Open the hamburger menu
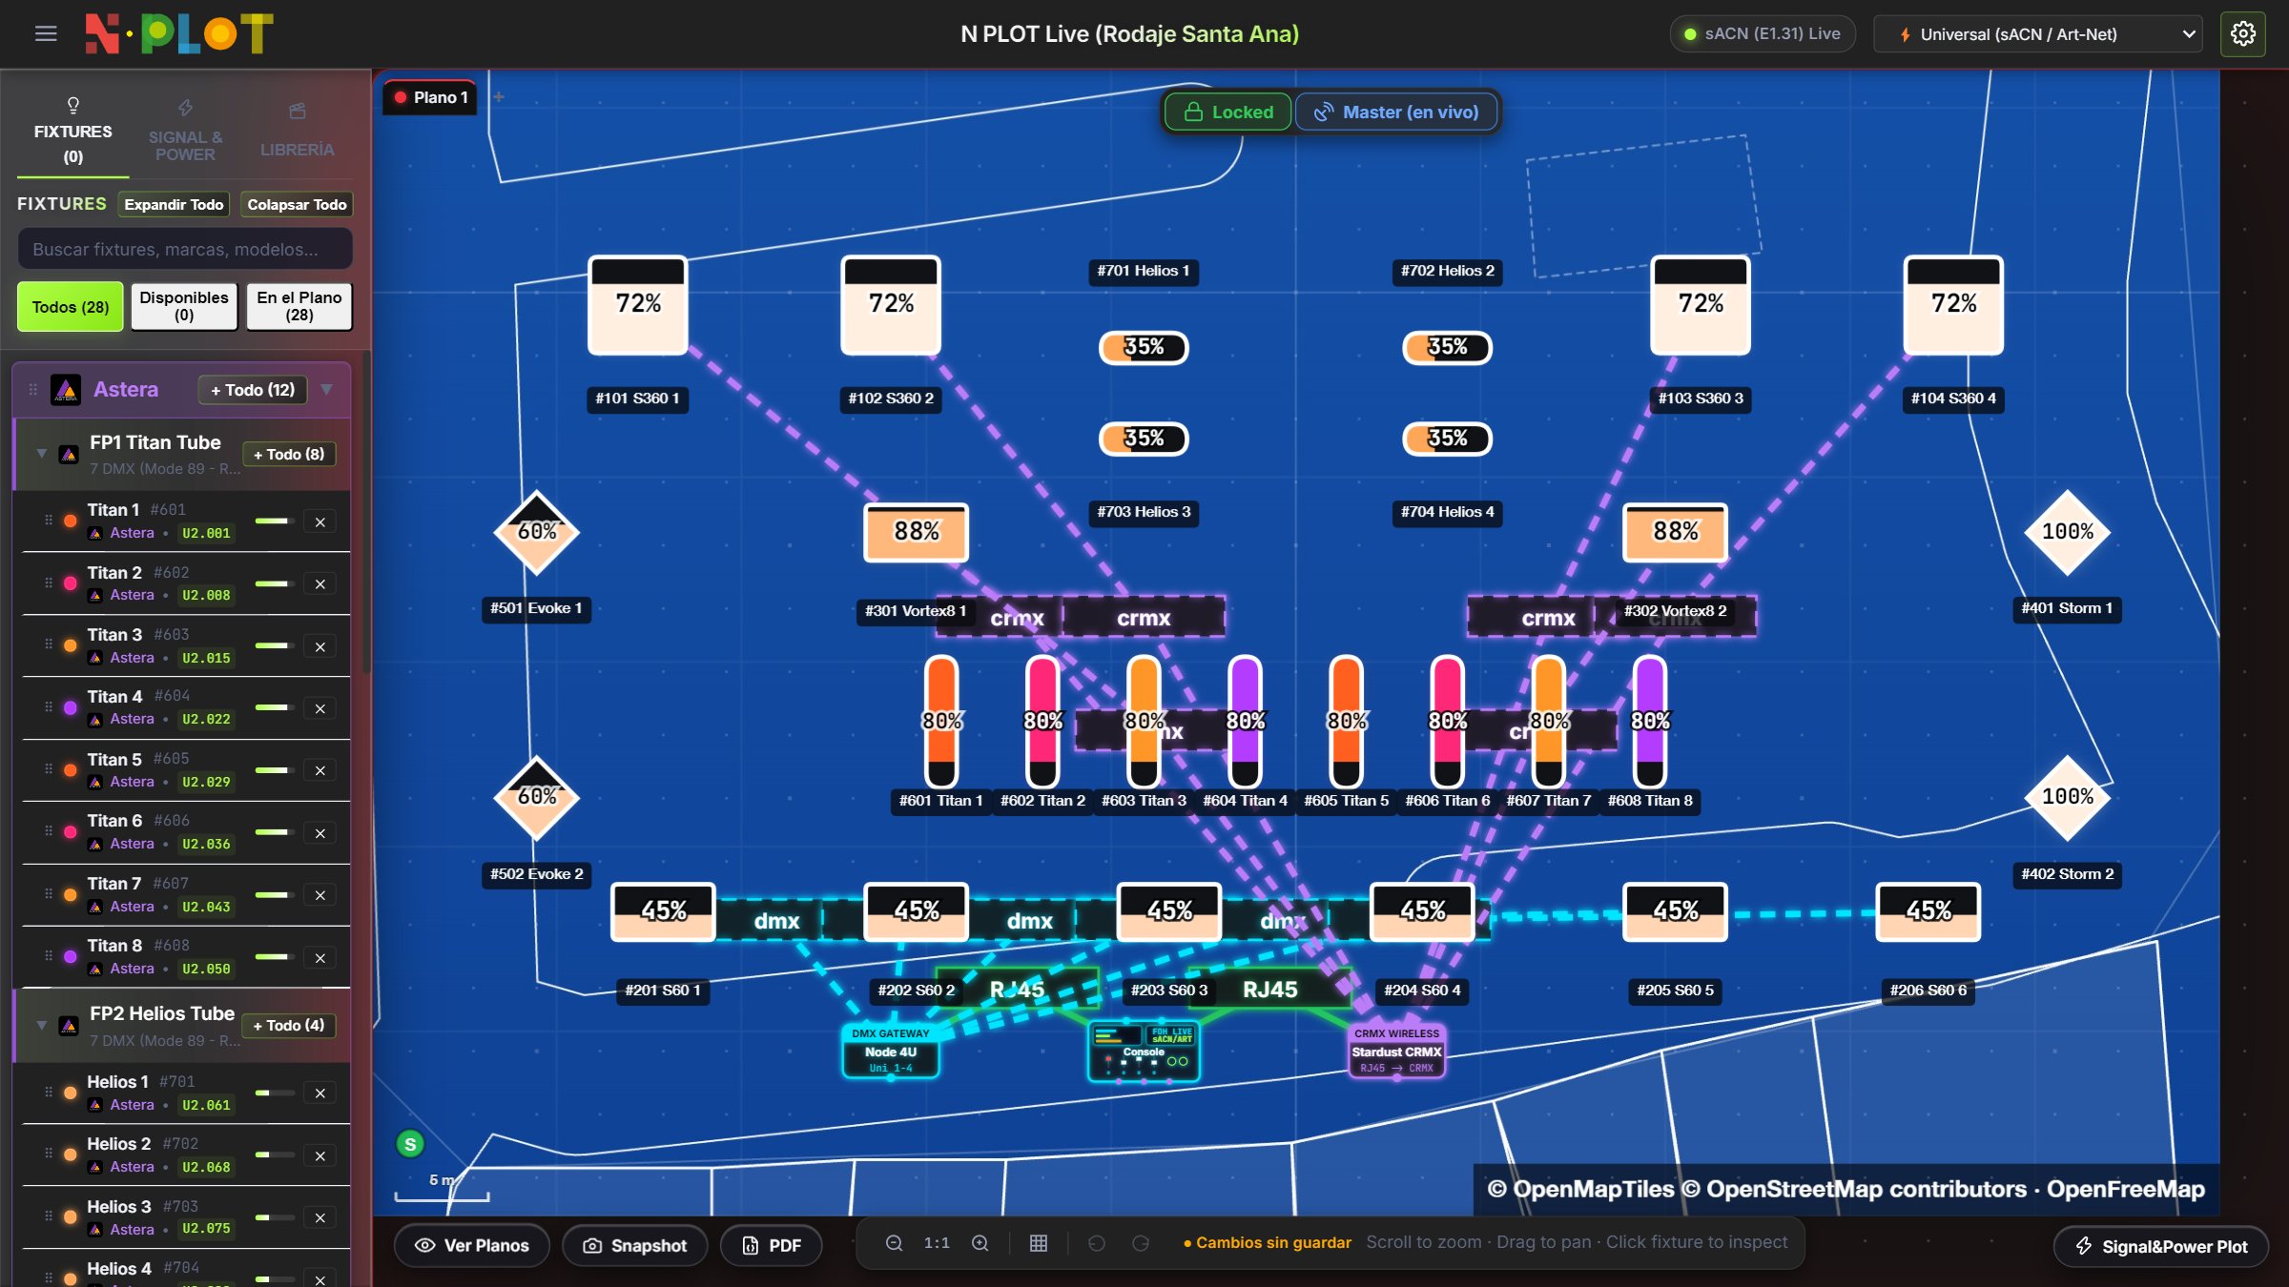The image size is (2289, 1287). pyautogui.click(x=46, y=34)
